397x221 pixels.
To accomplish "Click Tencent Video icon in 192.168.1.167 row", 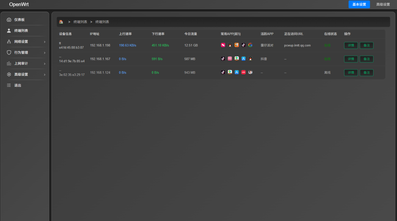I will [x=237, y=59].
